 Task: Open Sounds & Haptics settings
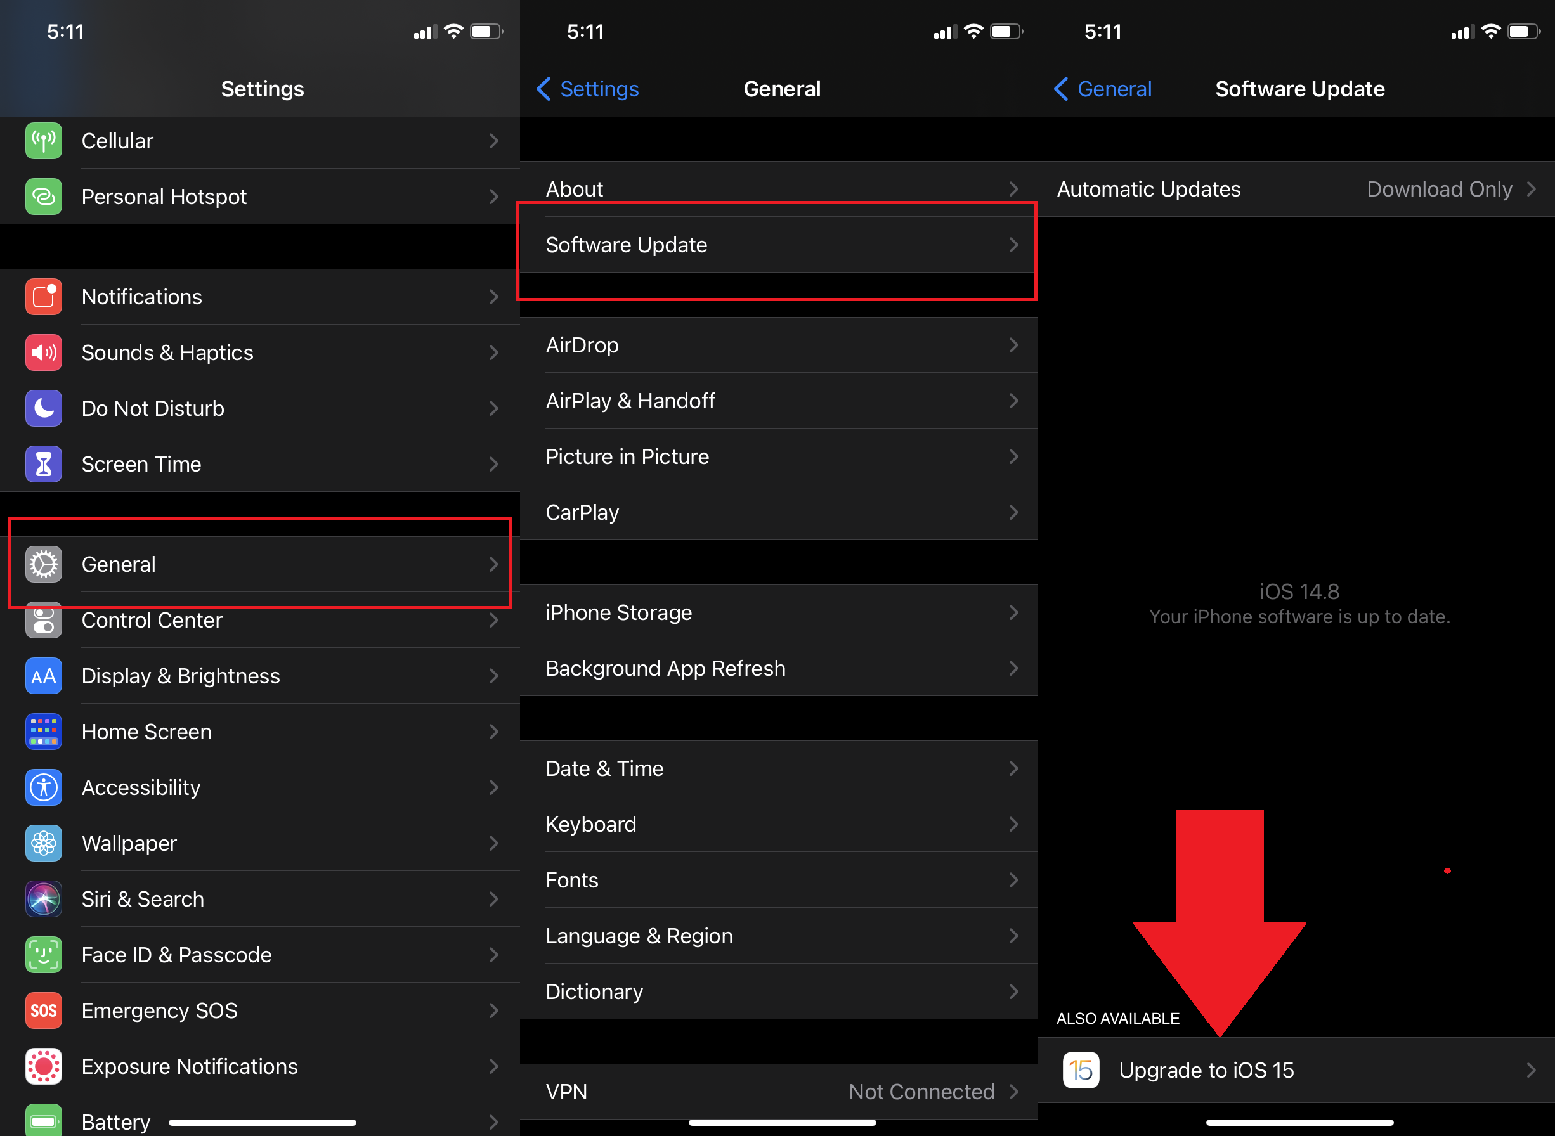(258, 352)
